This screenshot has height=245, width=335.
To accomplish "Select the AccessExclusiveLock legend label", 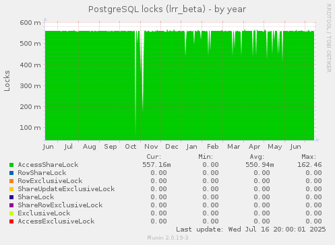I will coord(56,221).
